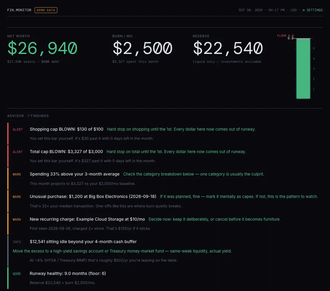Open 'Runway healthy: 9.0 months (floor: 6)' finding
This screenshot has width=330, height=291.
[x=68, y=273]
